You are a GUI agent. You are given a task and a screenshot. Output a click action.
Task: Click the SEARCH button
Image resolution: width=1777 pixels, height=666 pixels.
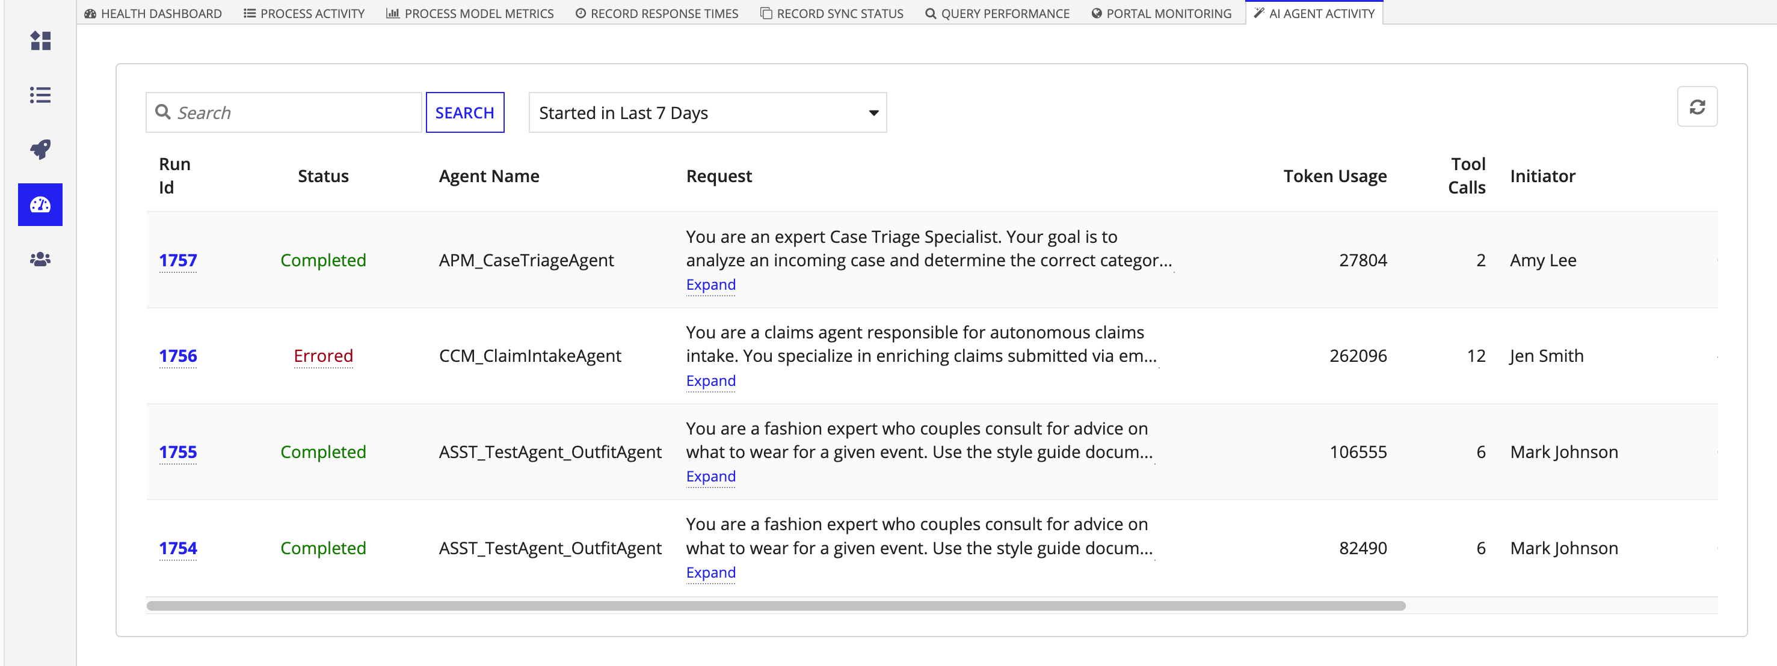click(465, 112)
